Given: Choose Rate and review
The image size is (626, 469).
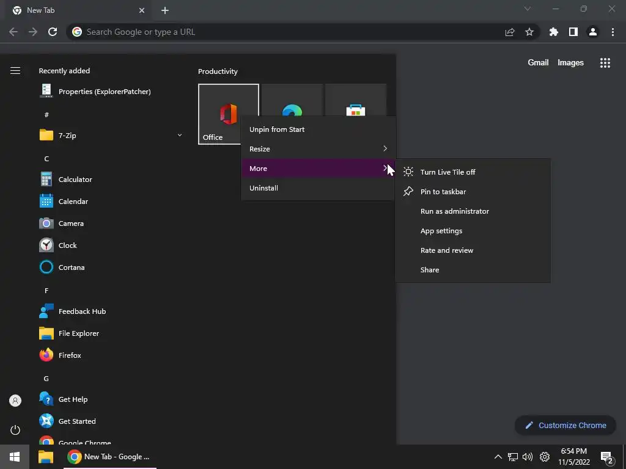Looking at the screenshot, I should (x=473, y=250).
